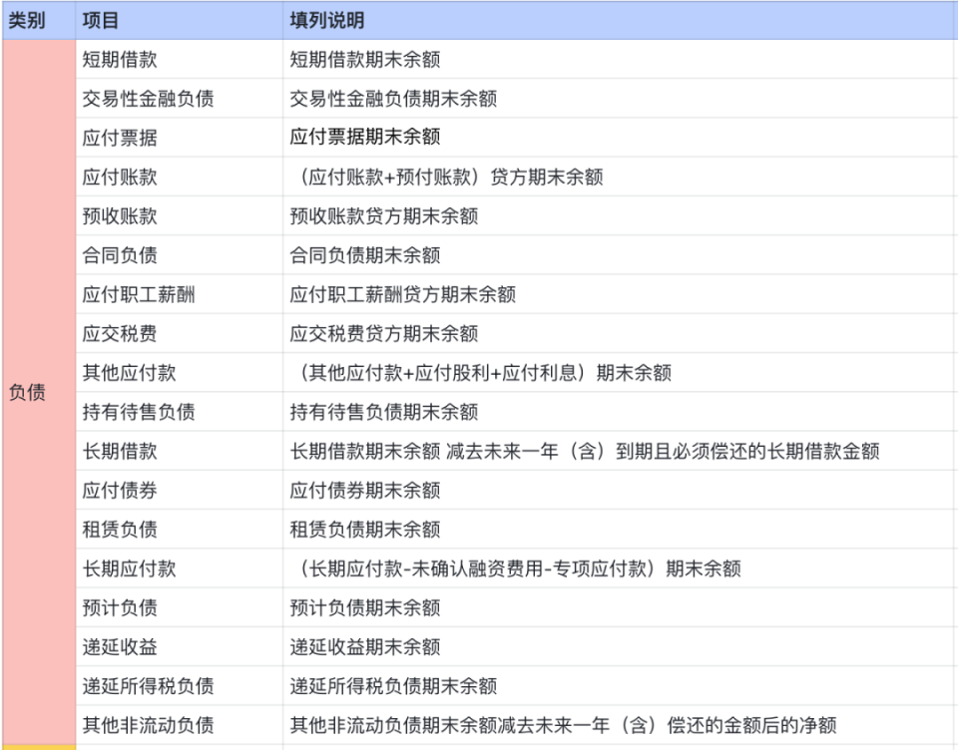Click the 递延所得税负债期末余额 description cell
This screenshot has width=958, height=750.
tap(620, 685)
